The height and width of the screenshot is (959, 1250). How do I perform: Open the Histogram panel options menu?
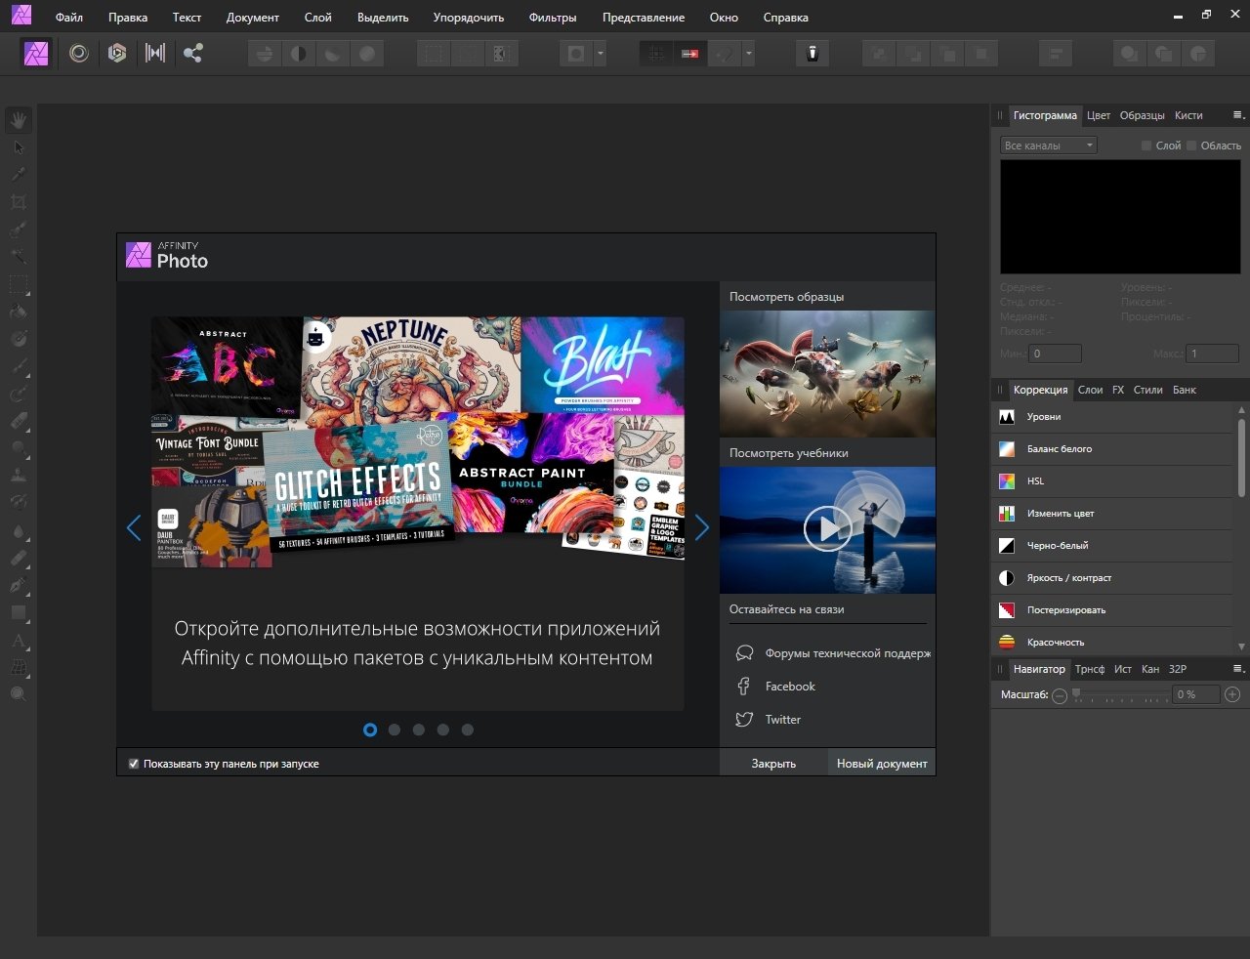tap(1237, 115)
